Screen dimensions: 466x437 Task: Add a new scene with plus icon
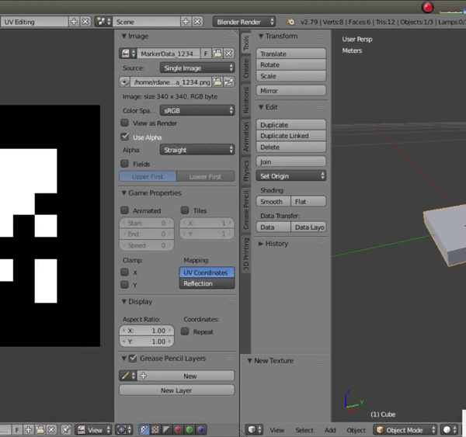point(186,22)
